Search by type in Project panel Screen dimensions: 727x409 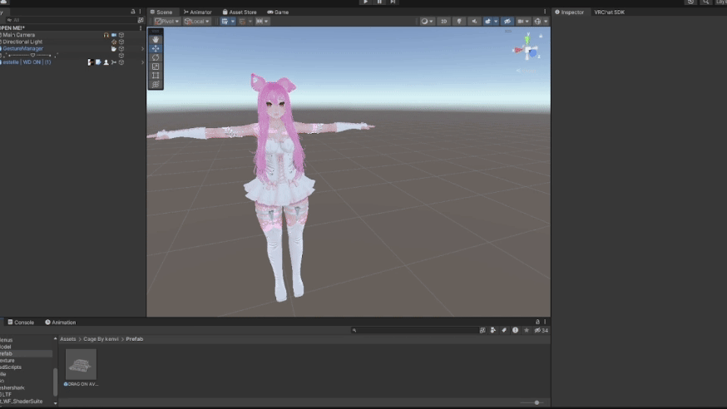coord(493,330)
